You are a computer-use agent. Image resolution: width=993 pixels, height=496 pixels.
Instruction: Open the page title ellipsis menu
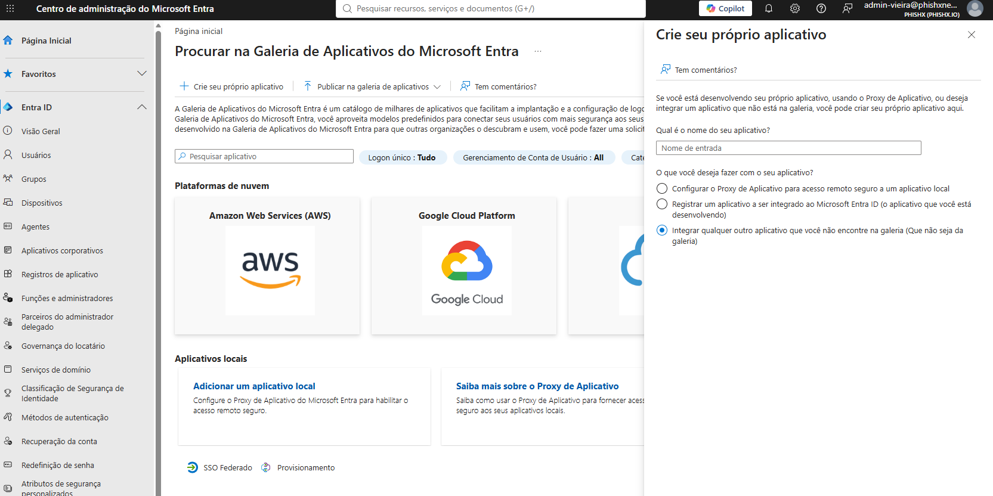(x=538, y=51)
